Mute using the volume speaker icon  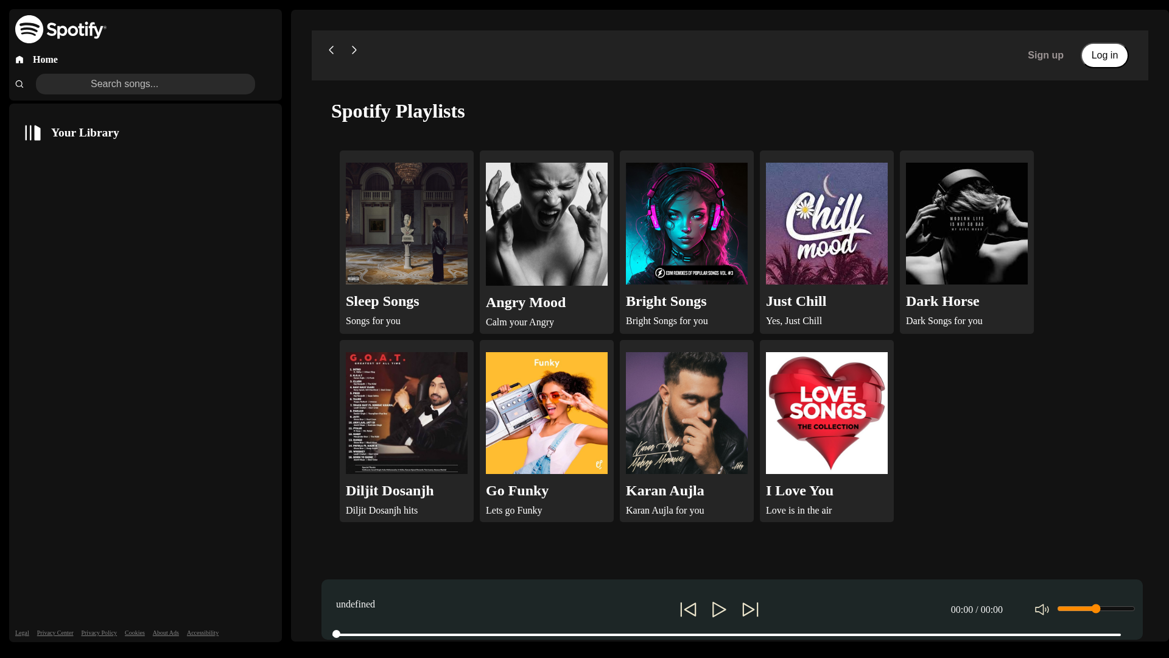1042,610
